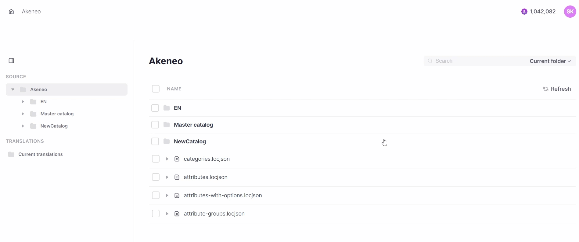Click attribute-groups.locjson file icon
This screenshot has width=579, height=242.
(177, 214)
